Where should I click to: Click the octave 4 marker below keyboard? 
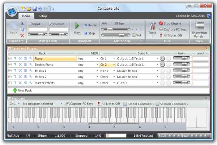pyautogui.click(x=89, y=127)
